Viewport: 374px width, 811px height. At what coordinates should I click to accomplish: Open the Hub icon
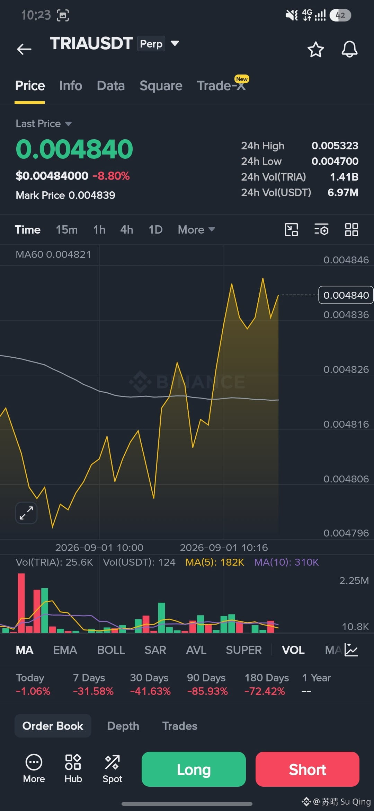[x=73, y=769]
